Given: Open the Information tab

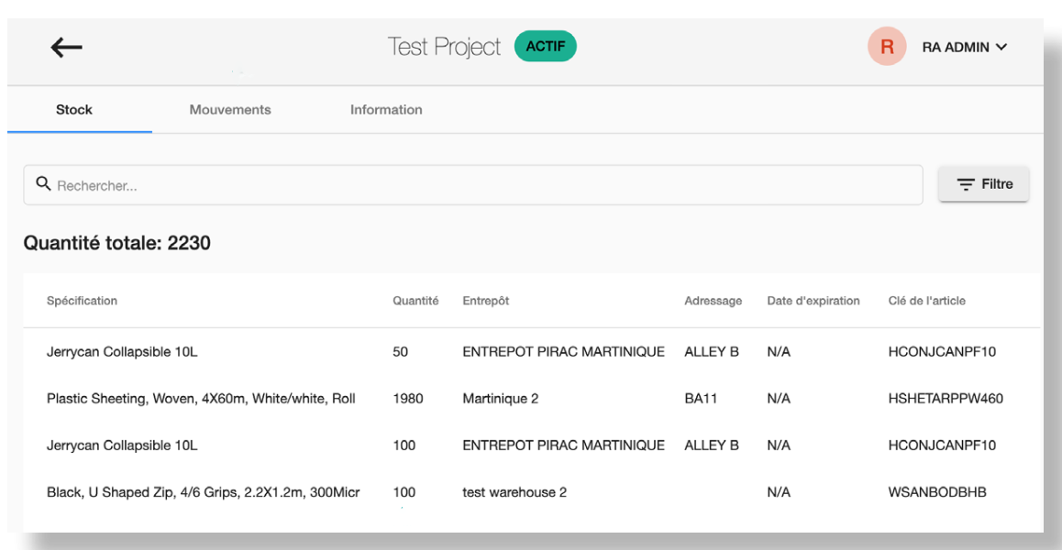Looking at the screenshot, I should click(386, 110).
